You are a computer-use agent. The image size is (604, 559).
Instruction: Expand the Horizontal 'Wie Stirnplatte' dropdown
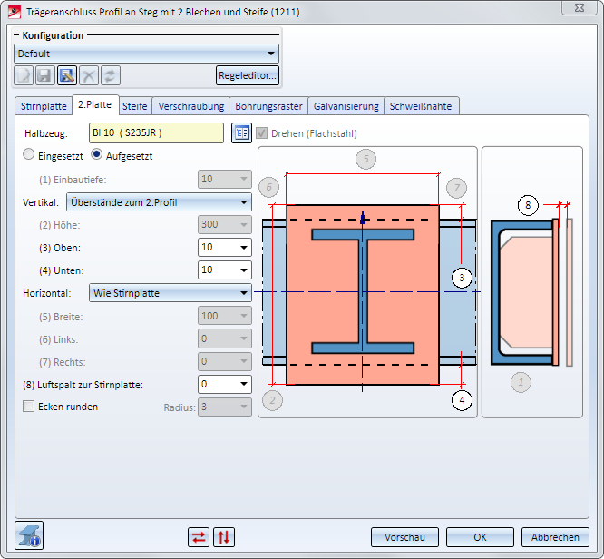170,292
